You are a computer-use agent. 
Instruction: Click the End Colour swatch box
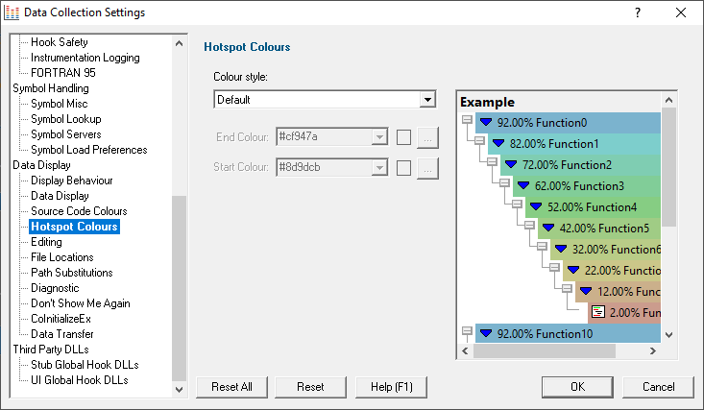(x=403, y=137)
